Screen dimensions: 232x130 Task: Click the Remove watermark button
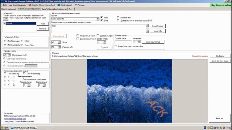[x=43, y=29]
